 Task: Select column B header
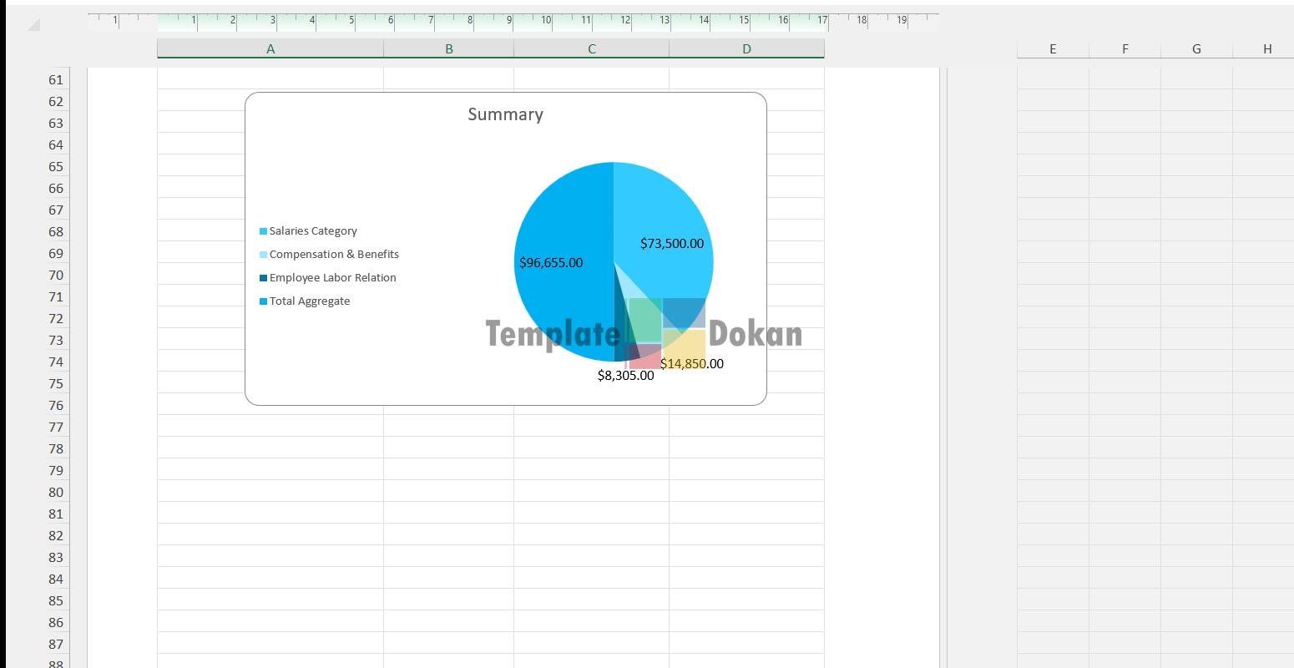tap(448, 49)
